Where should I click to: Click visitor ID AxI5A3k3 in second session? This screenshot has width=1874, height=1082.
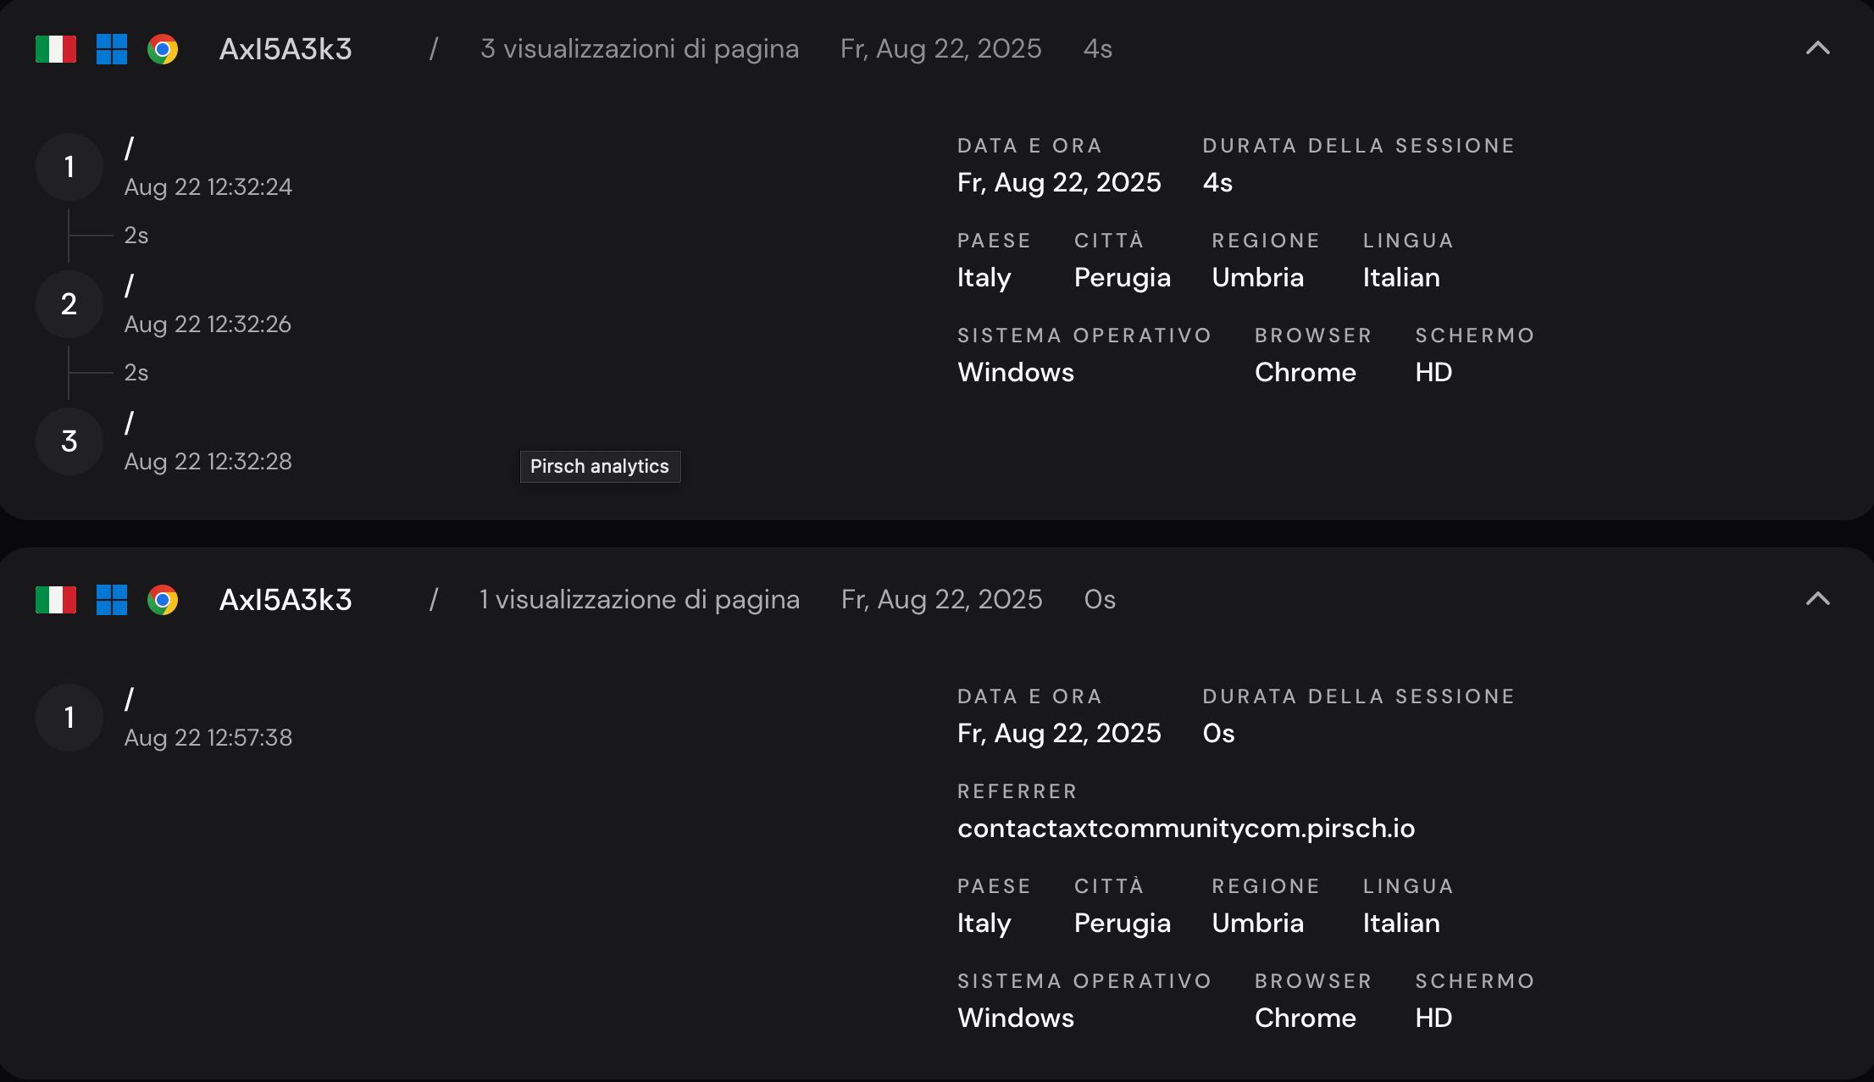[x=286, y=600]
